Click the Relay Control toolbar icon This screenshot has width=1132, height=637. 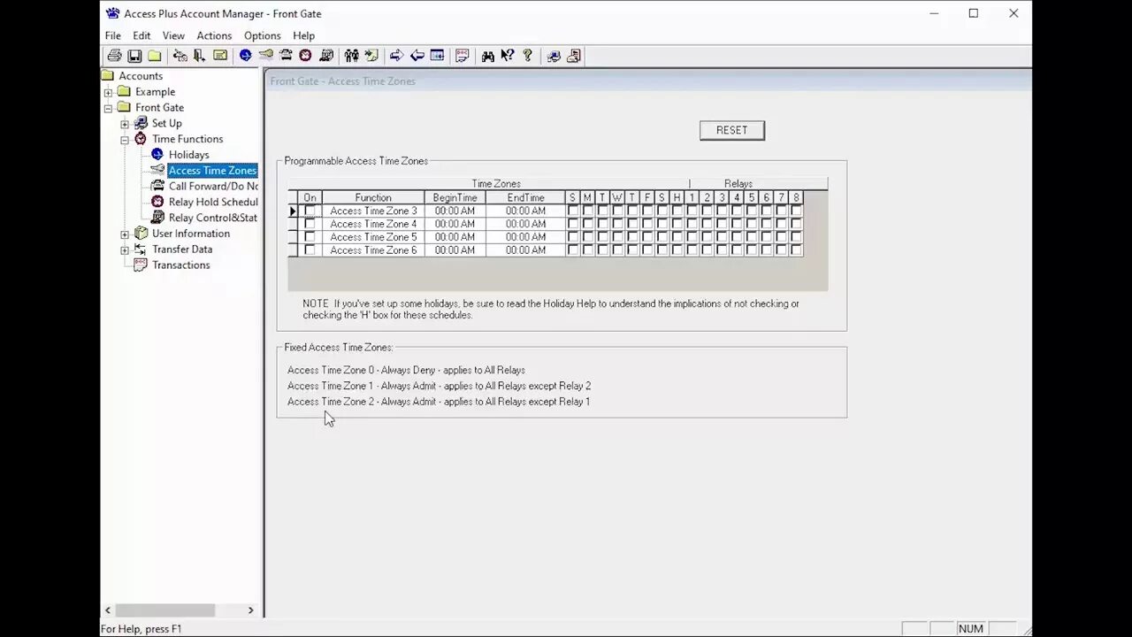[326, 56]
